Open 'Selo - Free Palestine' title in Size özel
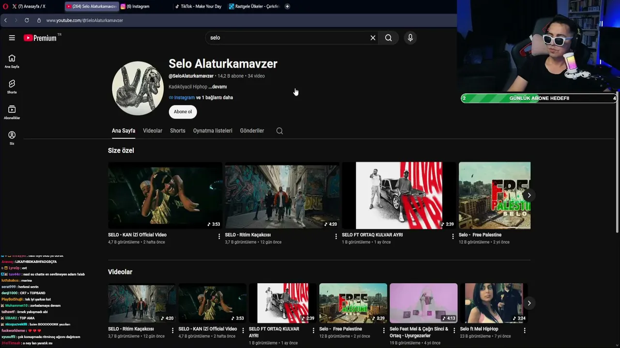Viewport: 620px width, 348px height. click(x=480, y=235)
